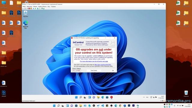
Task: Open Edge in the VM taskbar
Action: coord(103,97)
